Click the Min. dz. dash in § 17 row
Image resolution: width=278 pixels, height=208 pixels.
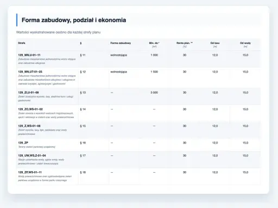tap(154, 155)
